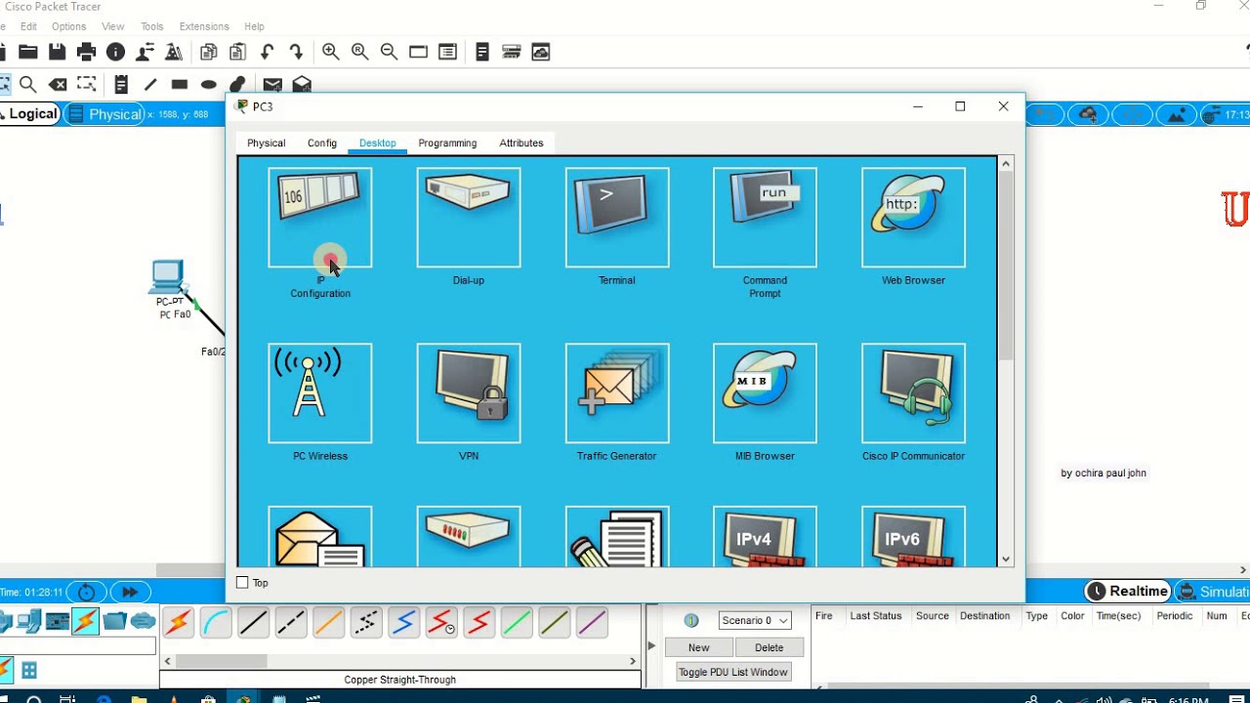Click Toggle PDU List Window

733,672
